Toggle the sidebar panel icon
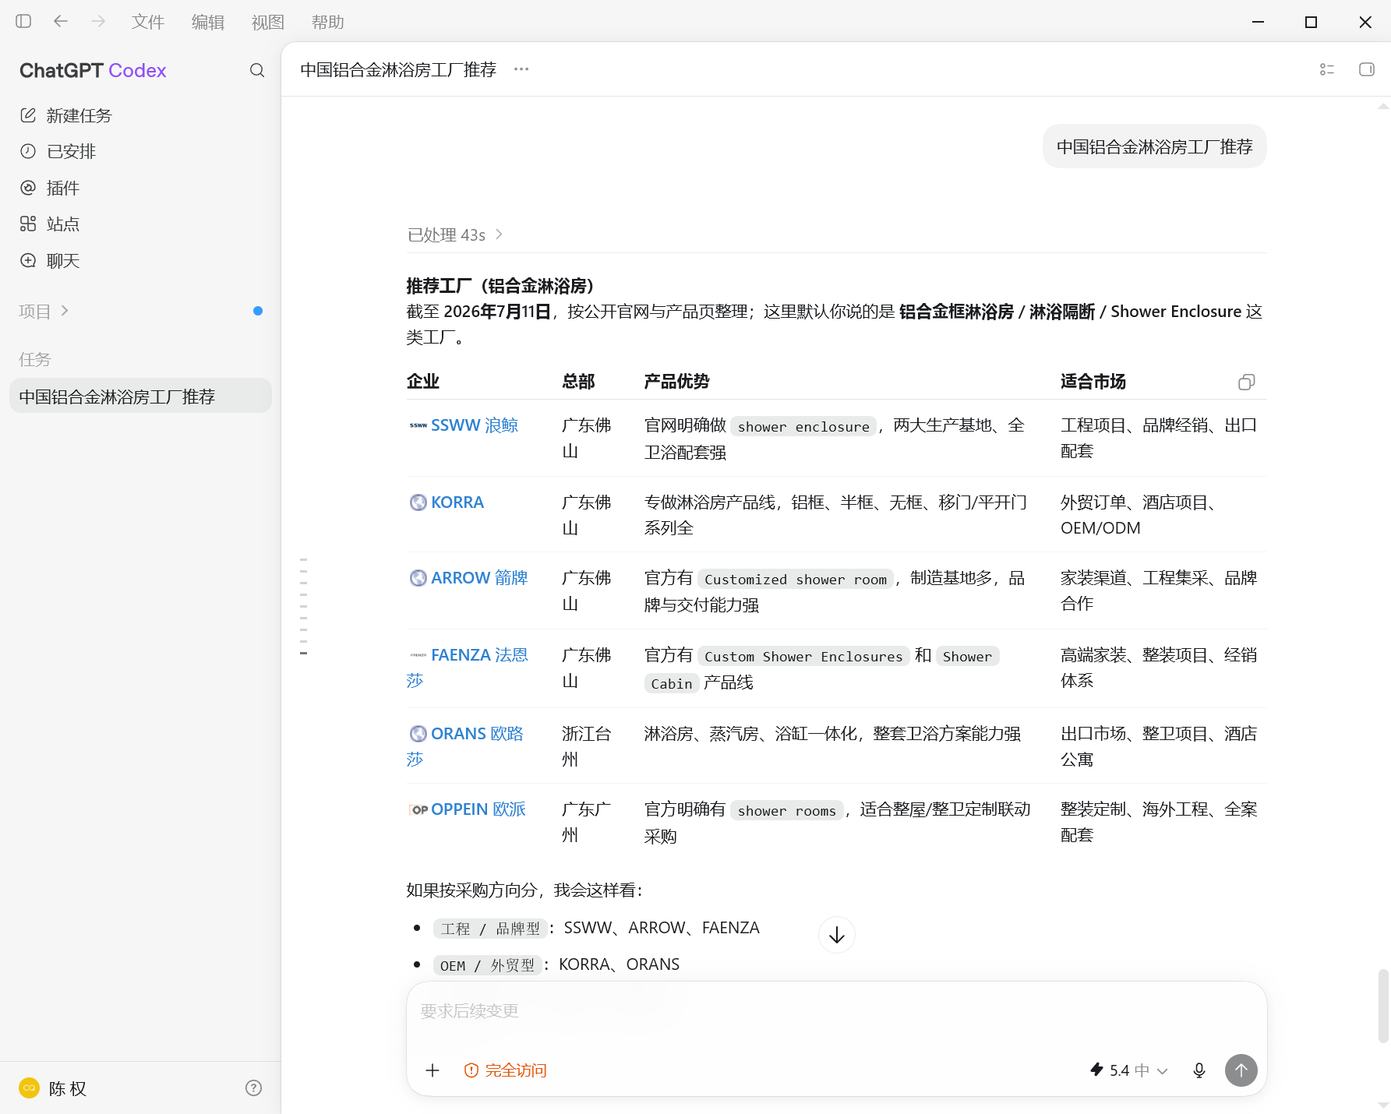This screenshot has height=1114, width=1391. point(23,21)
